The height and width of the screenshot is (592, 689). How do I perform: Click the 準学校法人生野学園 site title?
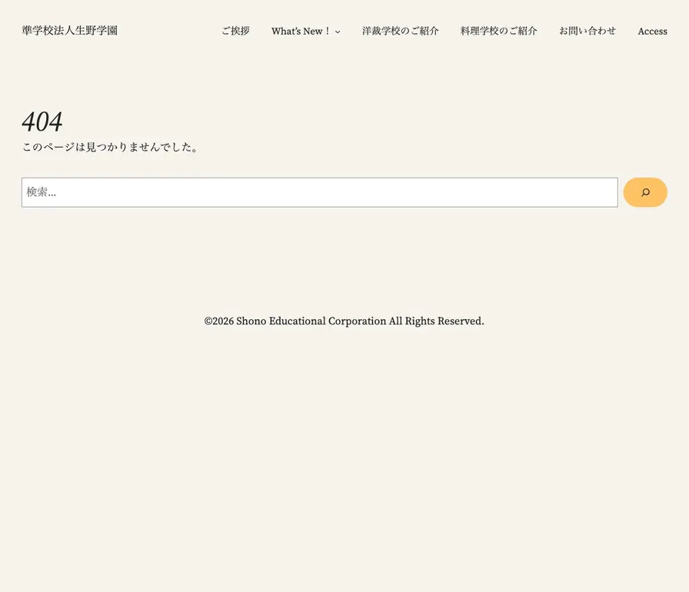(x=70, y=30)
